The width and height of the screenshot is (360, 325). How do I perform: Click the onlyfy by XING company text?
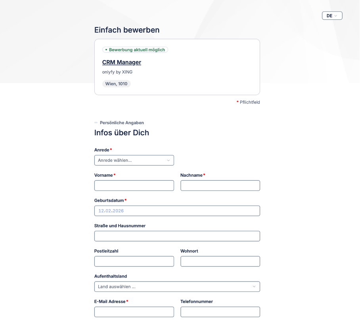[x=117, y=72]
